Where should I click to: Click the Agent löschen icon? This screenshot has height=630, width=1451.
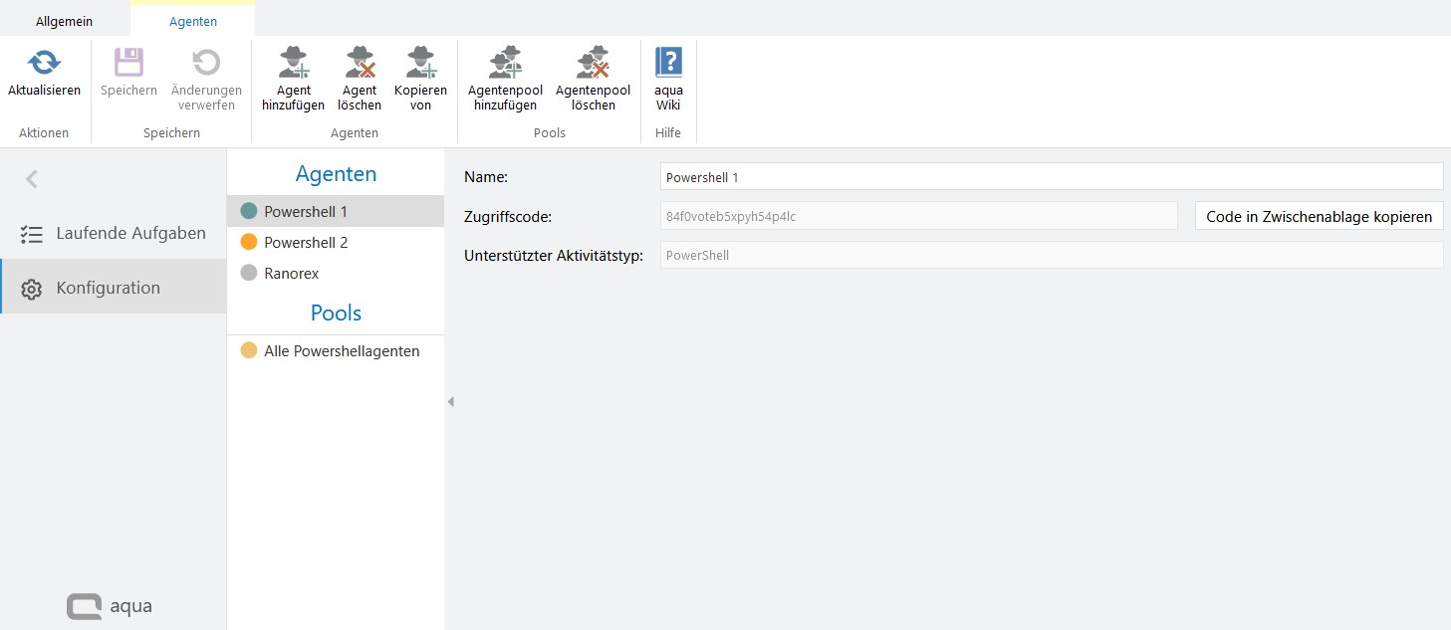click(360, 64)
